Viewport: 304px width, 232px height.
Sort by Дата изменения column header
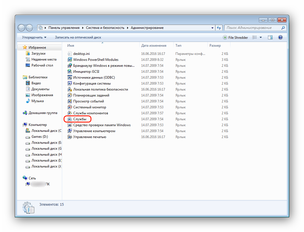tap(154, 46)
